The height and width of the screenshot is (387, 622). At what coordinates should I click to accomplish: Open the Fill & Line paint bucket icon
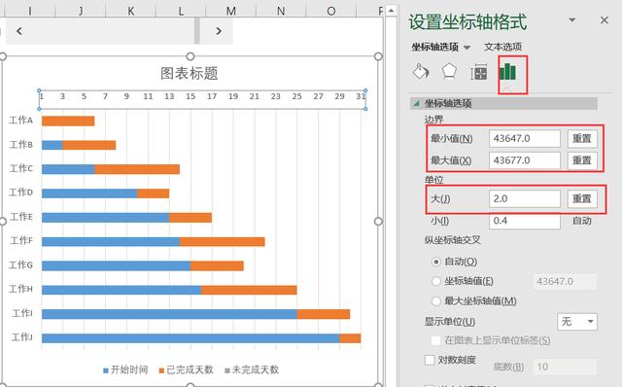[x=421, y=72]
